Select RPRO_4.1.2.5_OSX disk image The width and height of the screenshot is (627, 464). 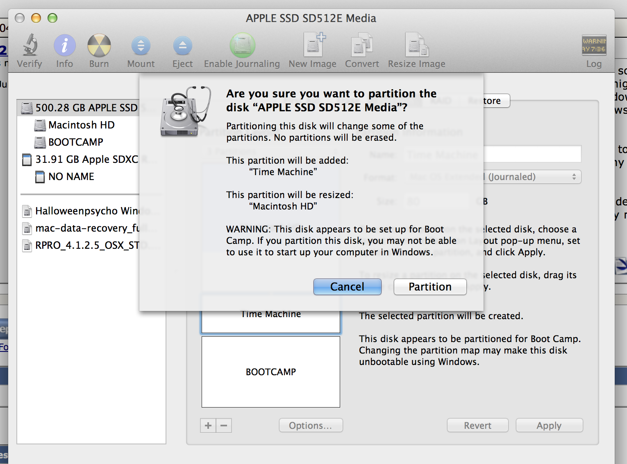[80, 245]
